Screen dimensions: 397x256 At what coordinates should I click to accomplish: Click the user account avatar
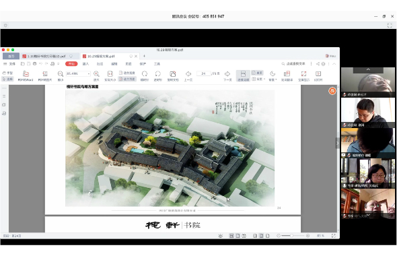(327, 56)
